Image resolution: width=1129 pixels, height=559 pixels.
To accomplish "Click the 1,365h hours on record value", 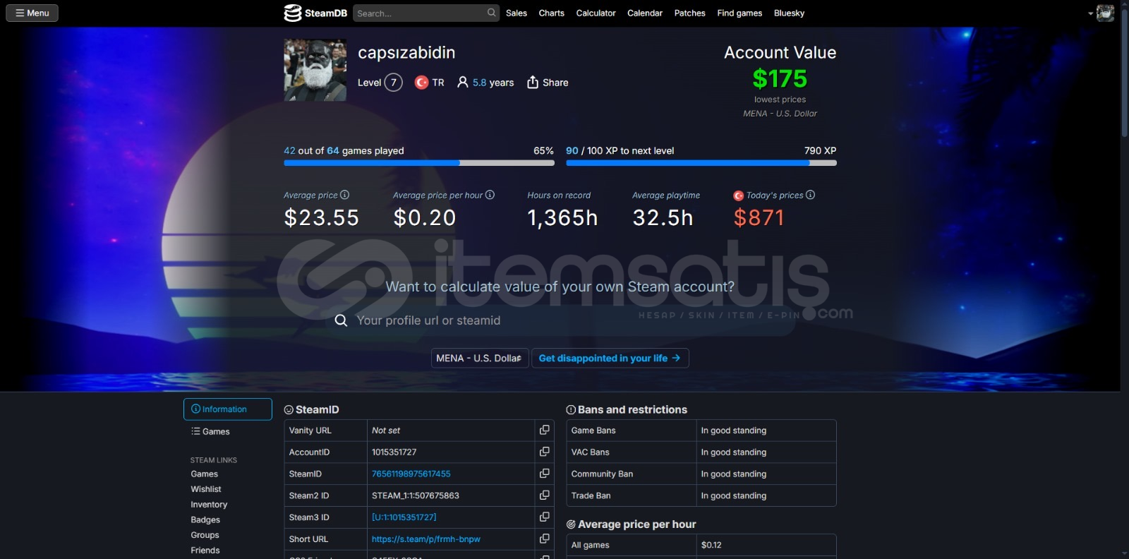I will [562, 217].
